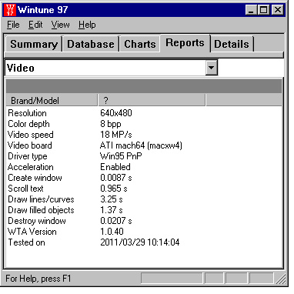Click the window resize grip in status bar
Image resolution: width=294 pixels, height=294 pixels.
pos(280,279)
